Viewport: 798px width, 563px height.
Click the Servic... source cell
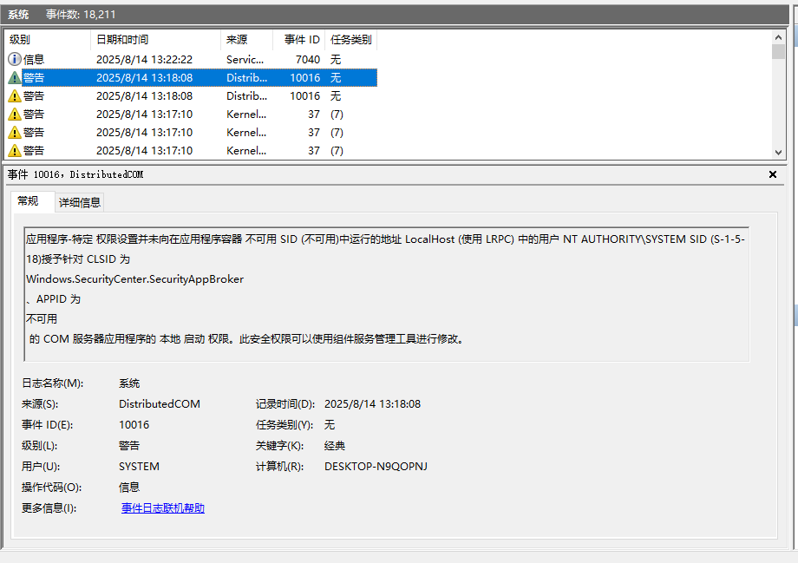coord(245,60)
